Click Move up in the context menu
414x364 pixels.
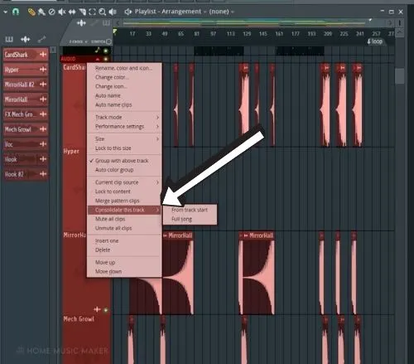124,262
